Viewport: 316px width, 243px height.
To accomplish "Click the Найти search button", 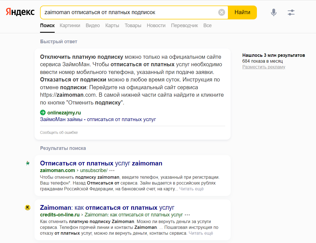I will click(x=242, y=12).
